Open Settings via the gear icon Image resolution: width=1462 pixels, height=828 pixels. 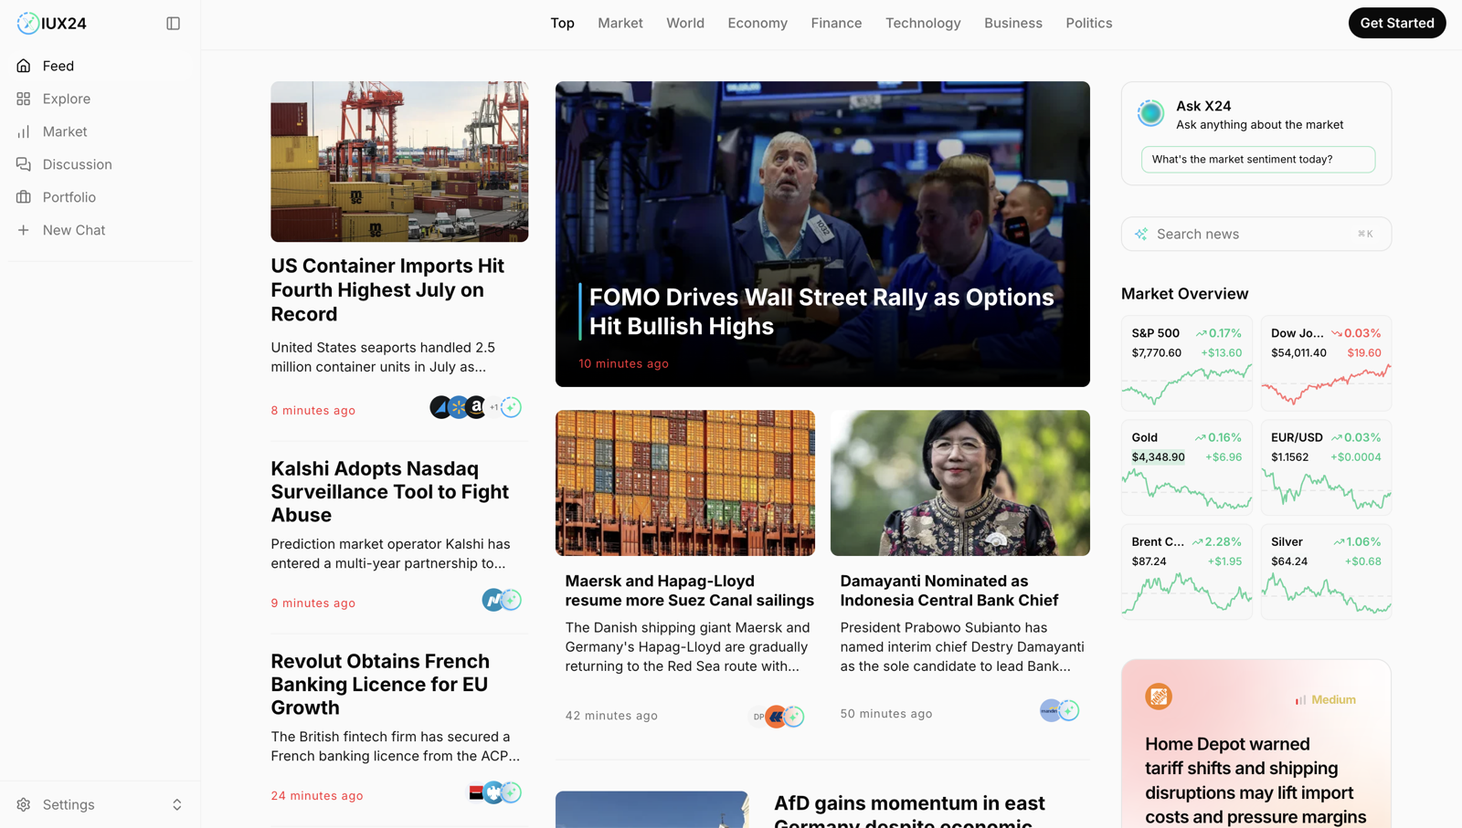[24, 804]
